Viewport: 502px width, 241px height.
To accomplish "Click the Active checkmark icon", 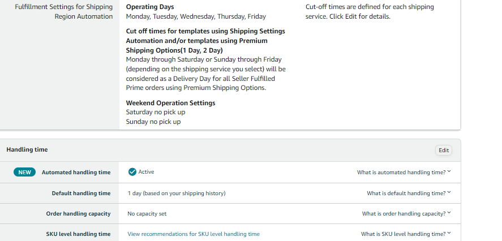I will tap(132, 172).
